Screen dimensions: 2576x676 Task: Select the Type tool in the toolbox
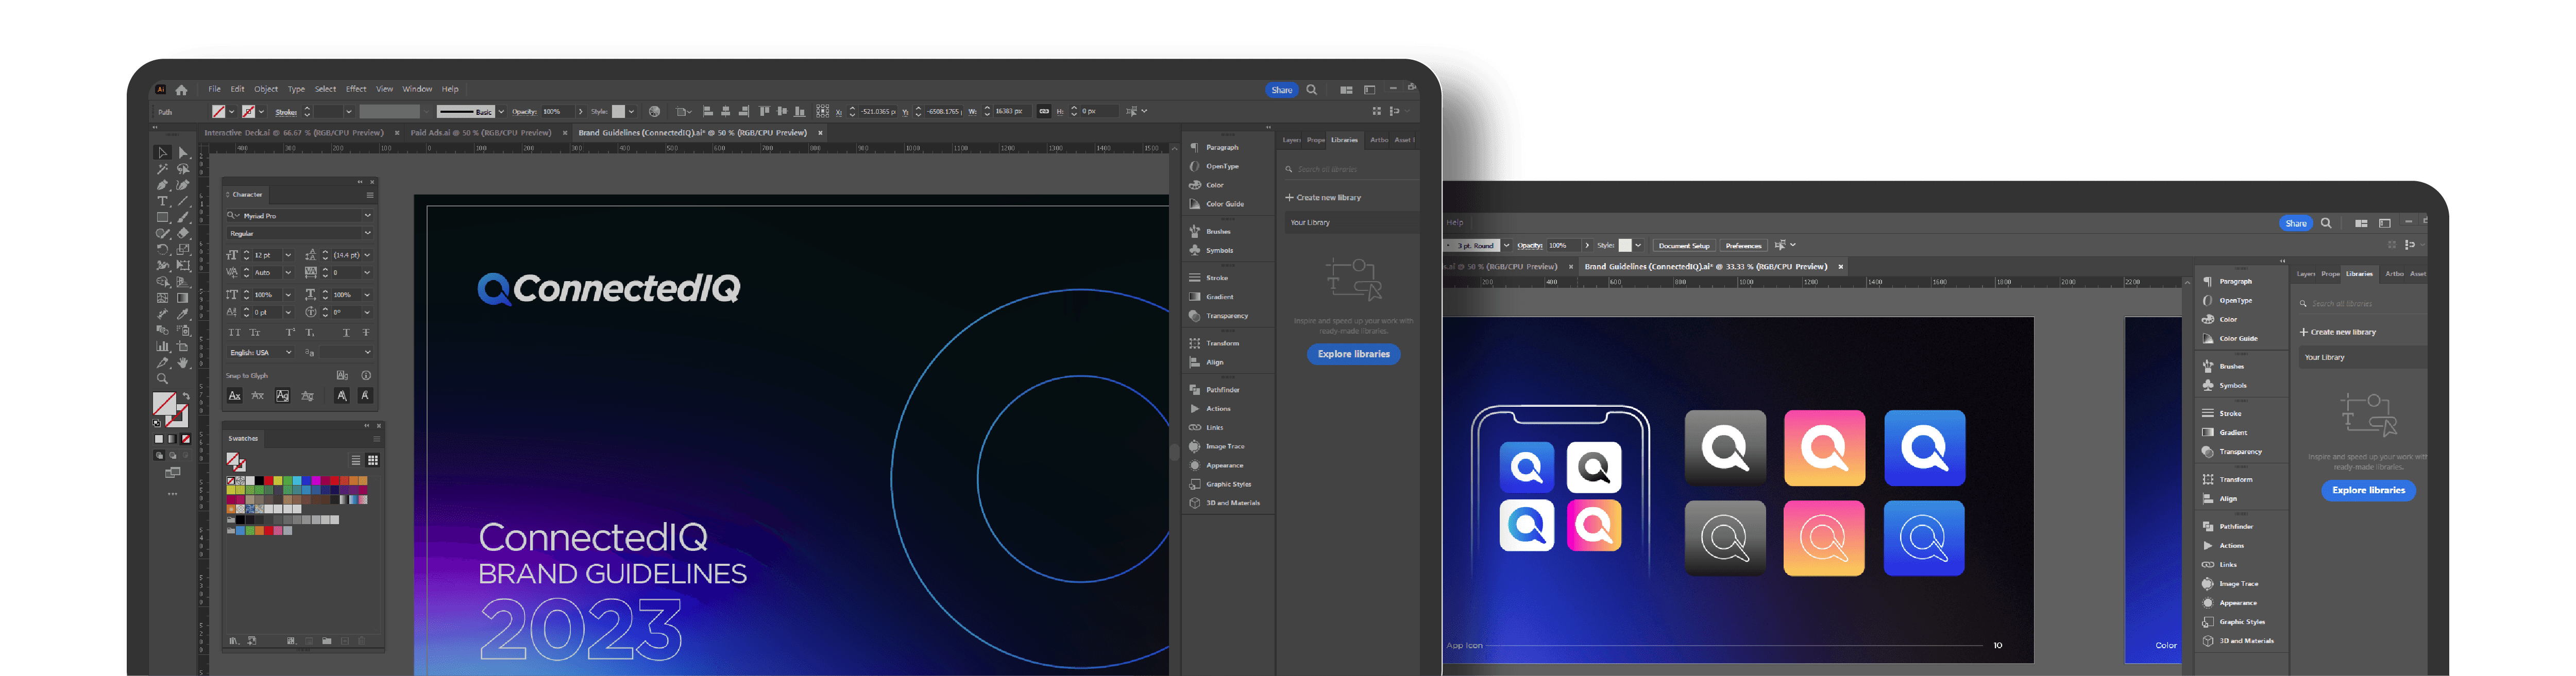[162, 201]
